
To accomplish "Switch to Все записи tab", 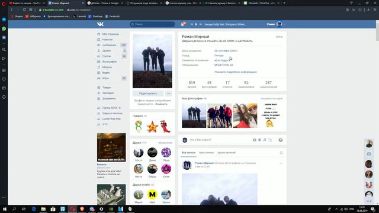I will (188, 153).
